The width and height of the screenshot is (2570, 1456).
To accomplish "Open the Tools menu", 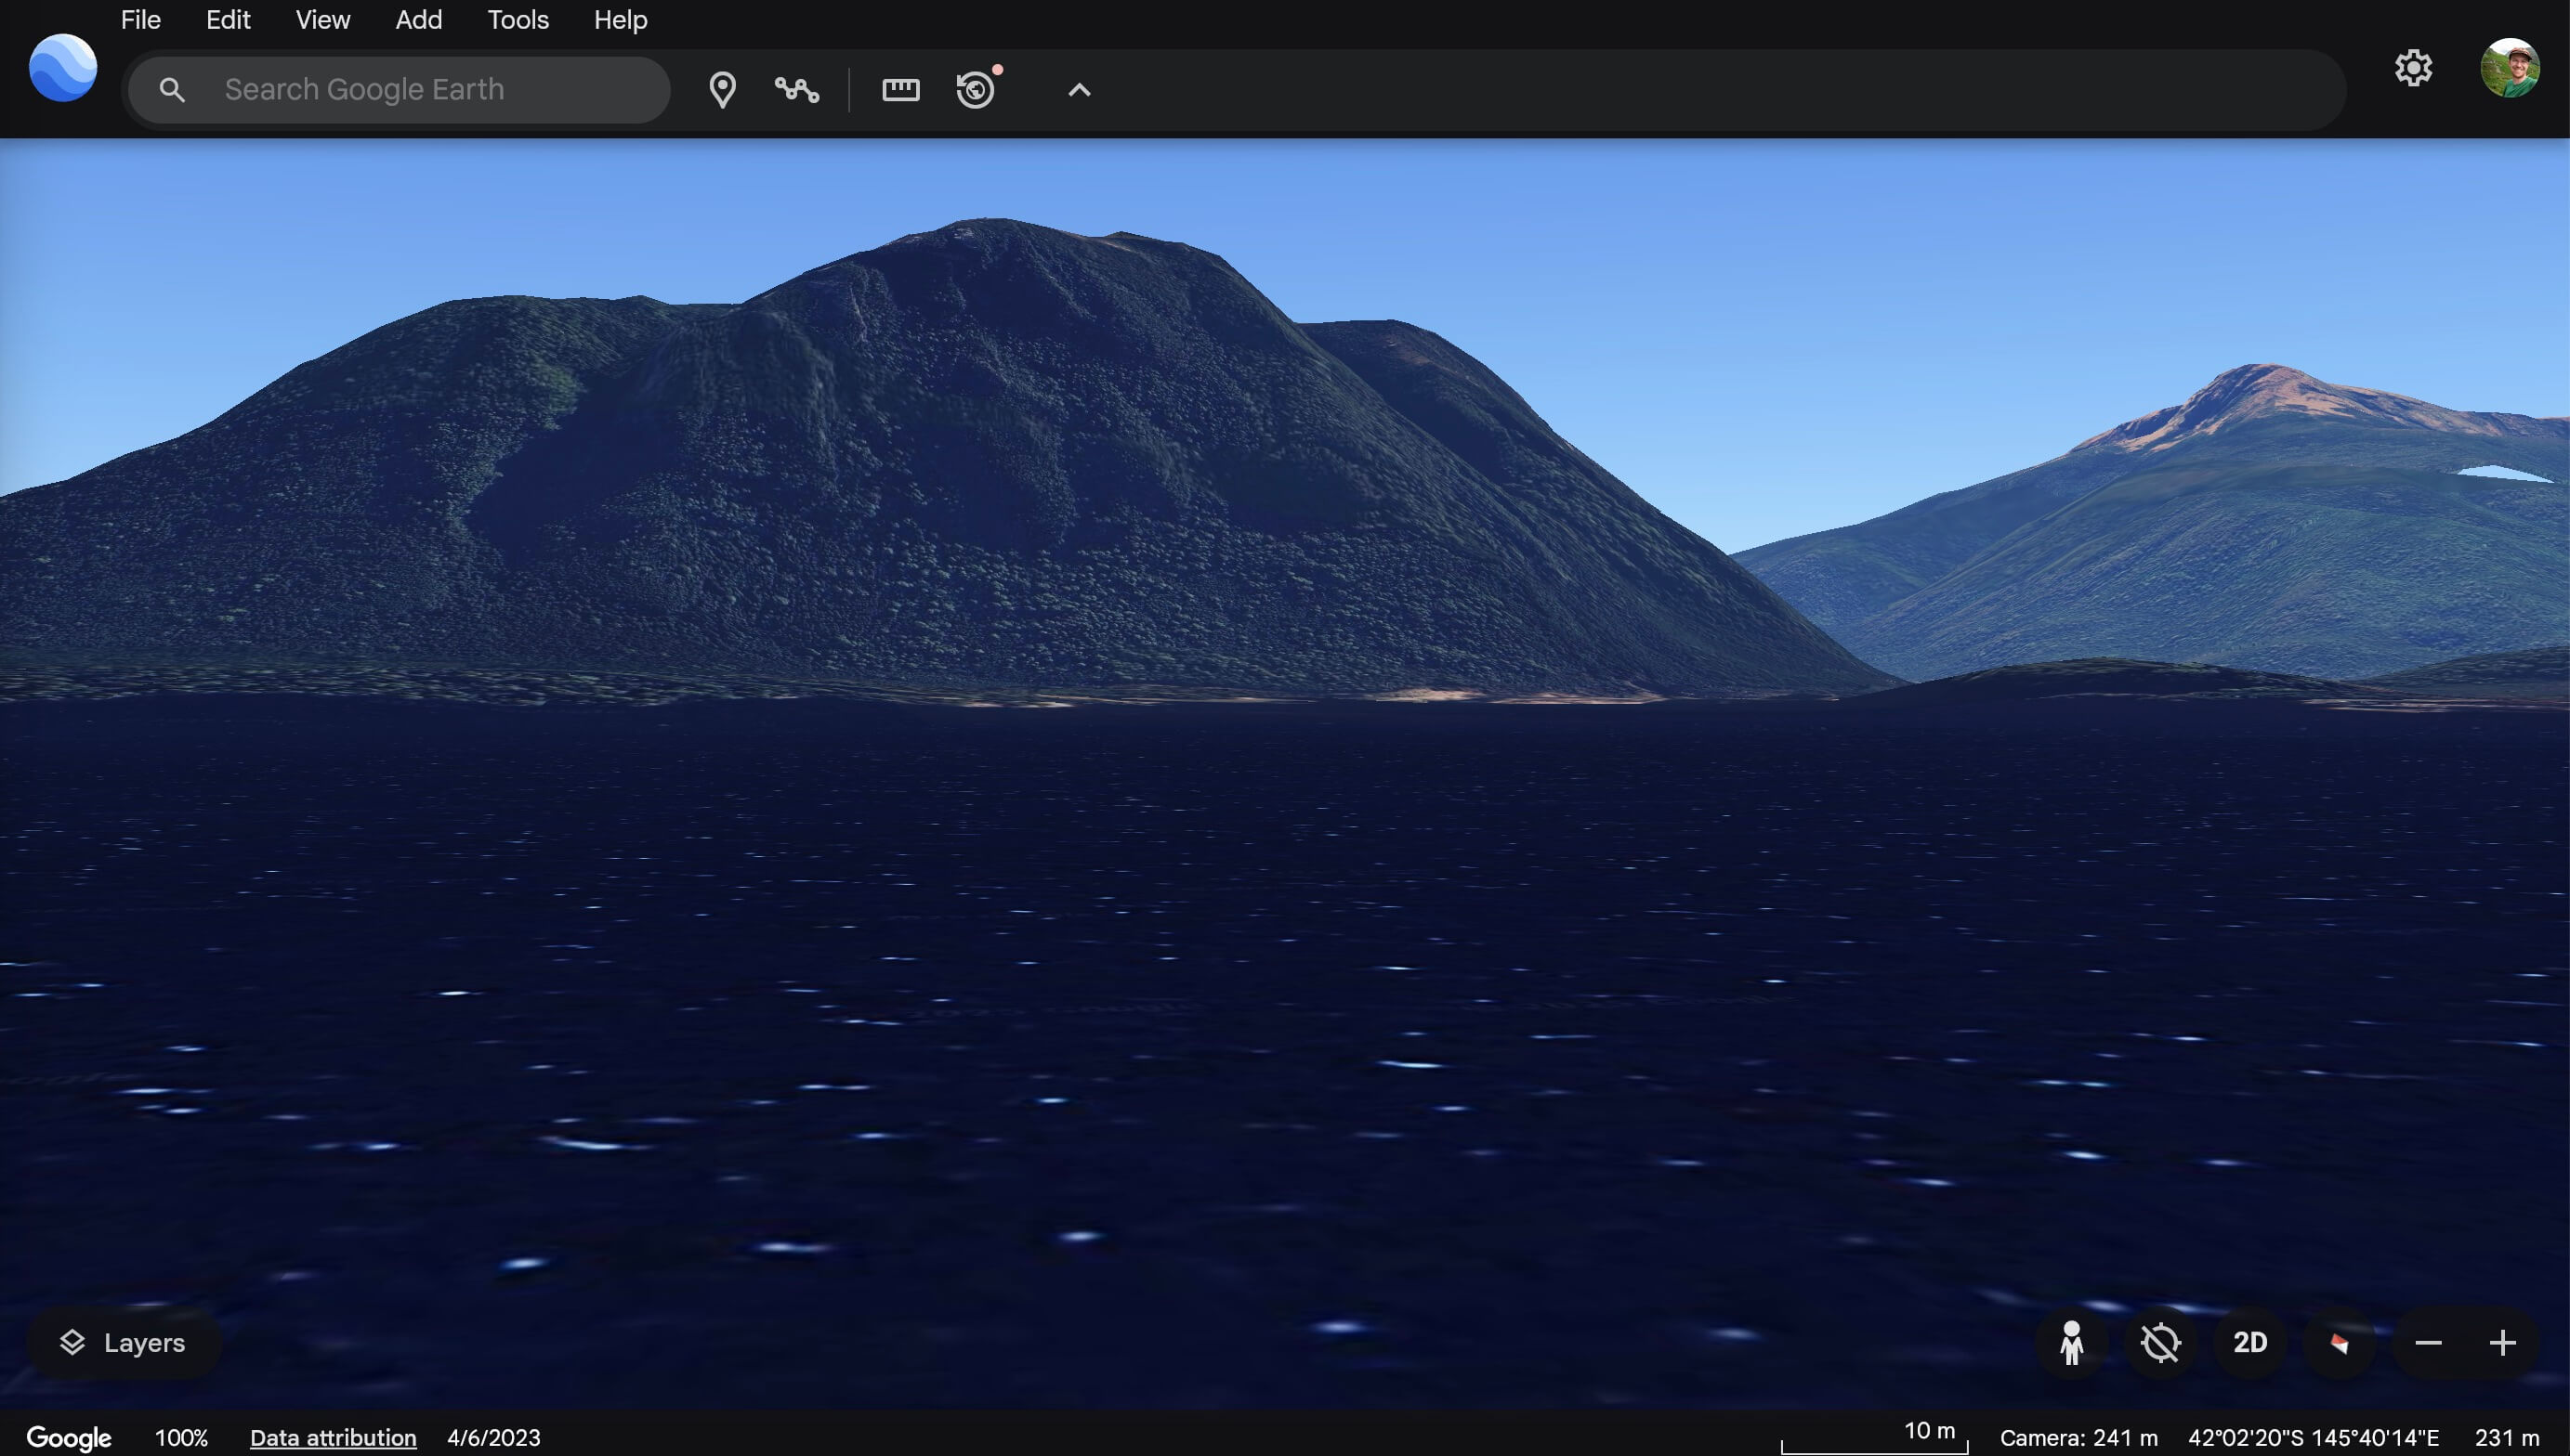I will [518, 20].
